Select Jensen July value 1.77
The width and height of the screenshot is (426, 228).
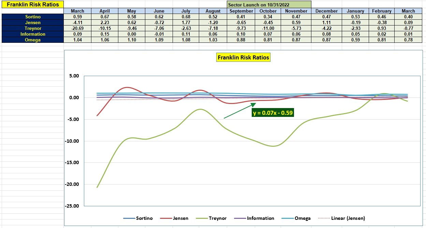pos(186,22)
